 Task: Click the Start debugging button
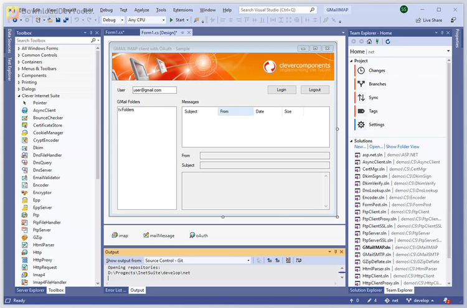[177, 20]
